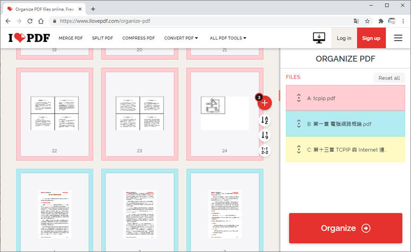Click the Organize button

[345, 228]
